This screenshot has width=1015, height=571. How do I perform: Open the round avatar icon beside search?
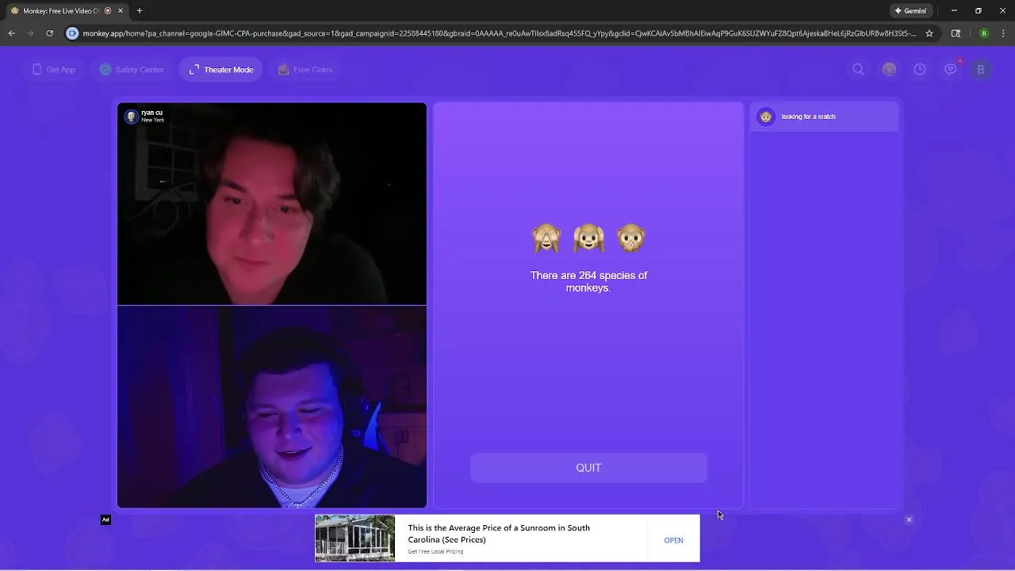pos(889,70)
